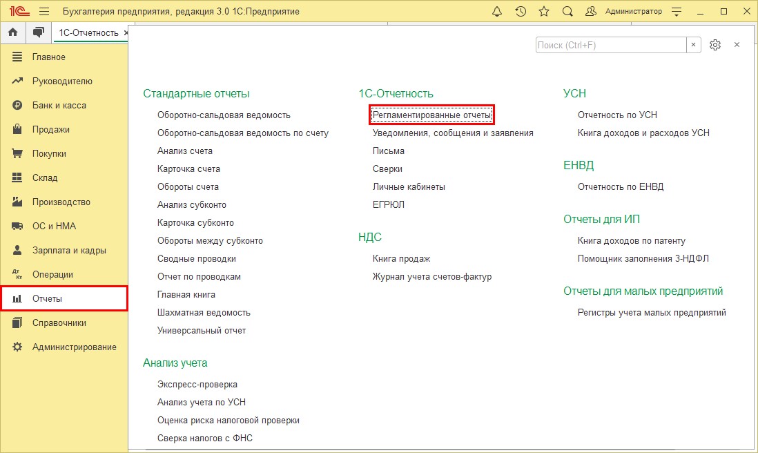758x453 pixels.
Task: Go to home page icon tab
Action: click(12, 32)
